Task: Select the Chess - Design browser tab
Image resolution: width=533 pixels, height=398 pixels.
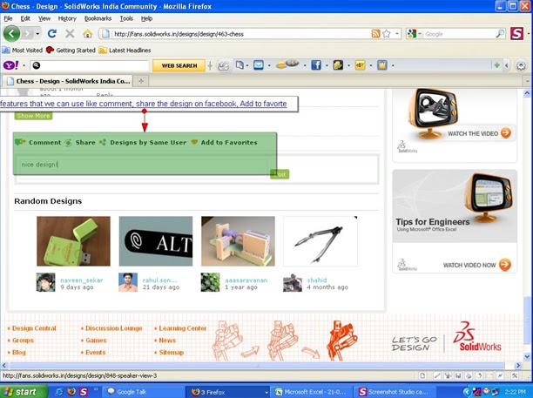Action: pyautogui.click(x=68, y=81)
